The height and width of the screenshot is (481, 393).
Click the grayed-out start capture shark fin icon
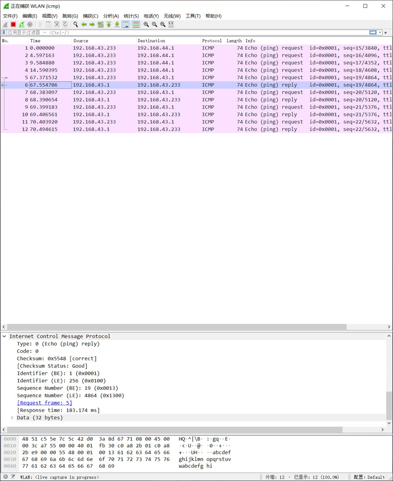pyautogui.click(x=5, y=25)
